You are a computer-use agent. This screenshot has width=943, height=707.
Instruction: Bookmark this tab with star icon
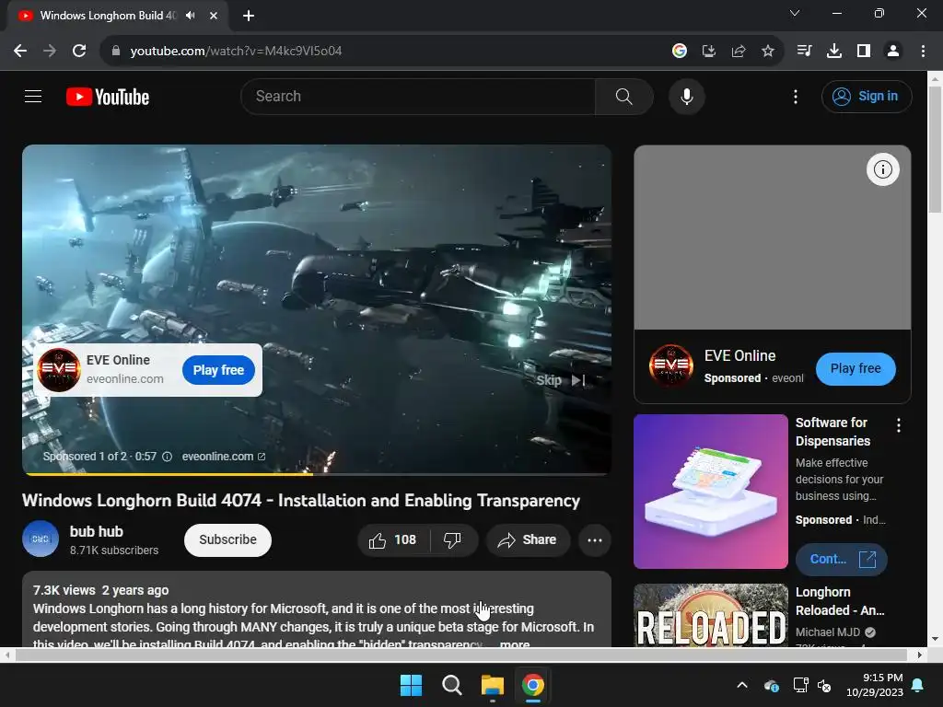768,51
